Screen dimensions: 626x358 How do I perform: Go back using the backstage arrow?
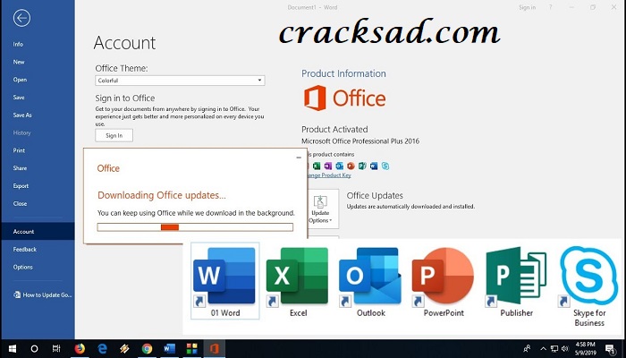(x=21, y=18)
